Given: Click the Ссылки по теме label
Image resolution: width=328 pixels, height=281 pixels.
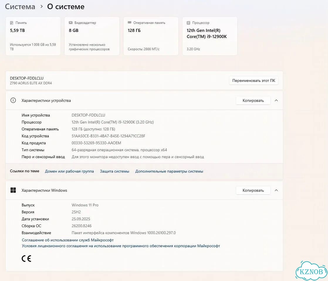Looking at the screenshot, I should (x=24, y=171).
